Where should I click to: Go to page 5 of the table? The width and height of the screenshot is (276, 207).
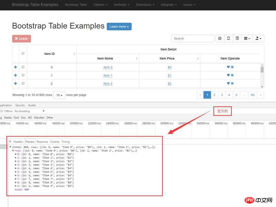click(x=236, y=95)
